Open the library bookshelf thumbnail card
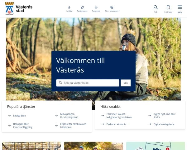Viewport: 187px width, 150px height. [x=31, y=146]
